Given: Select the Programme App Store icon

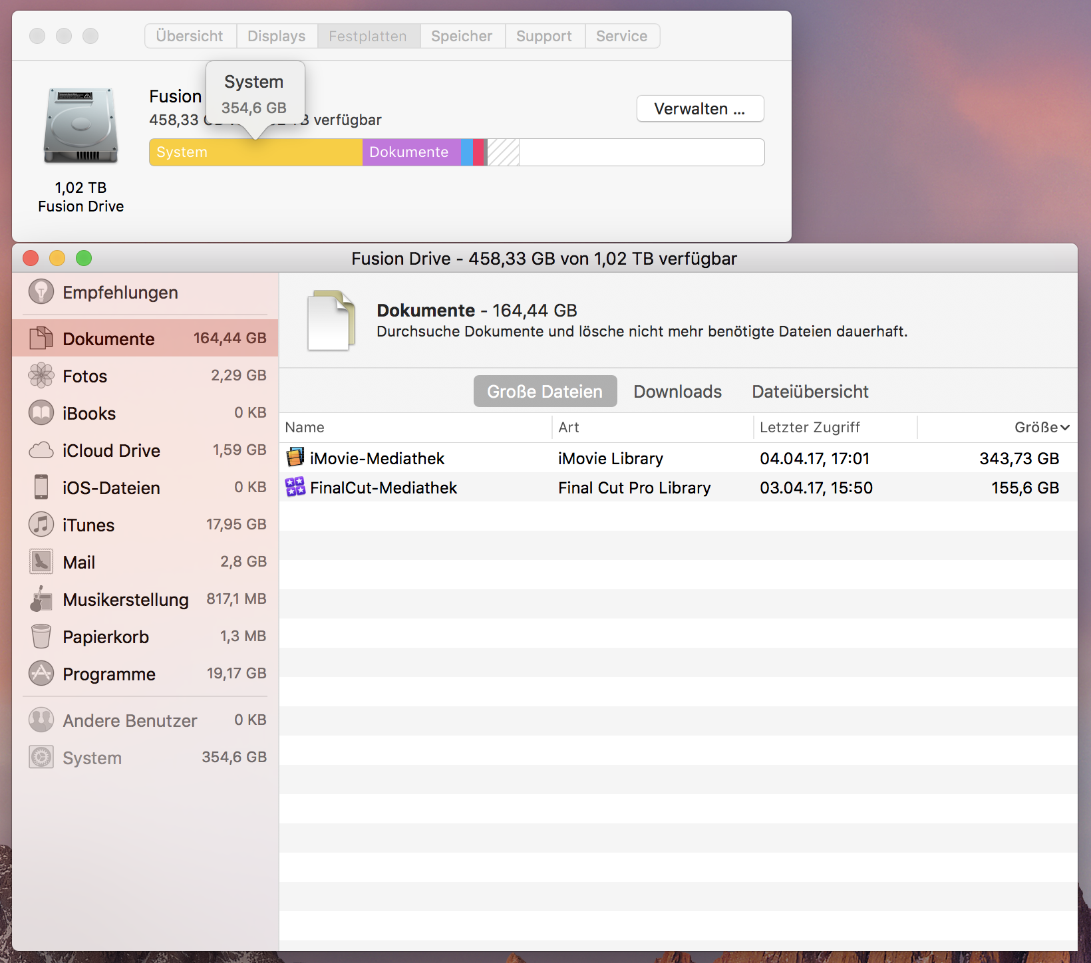Looking at the screenshot, I should [x=41, y=674].
